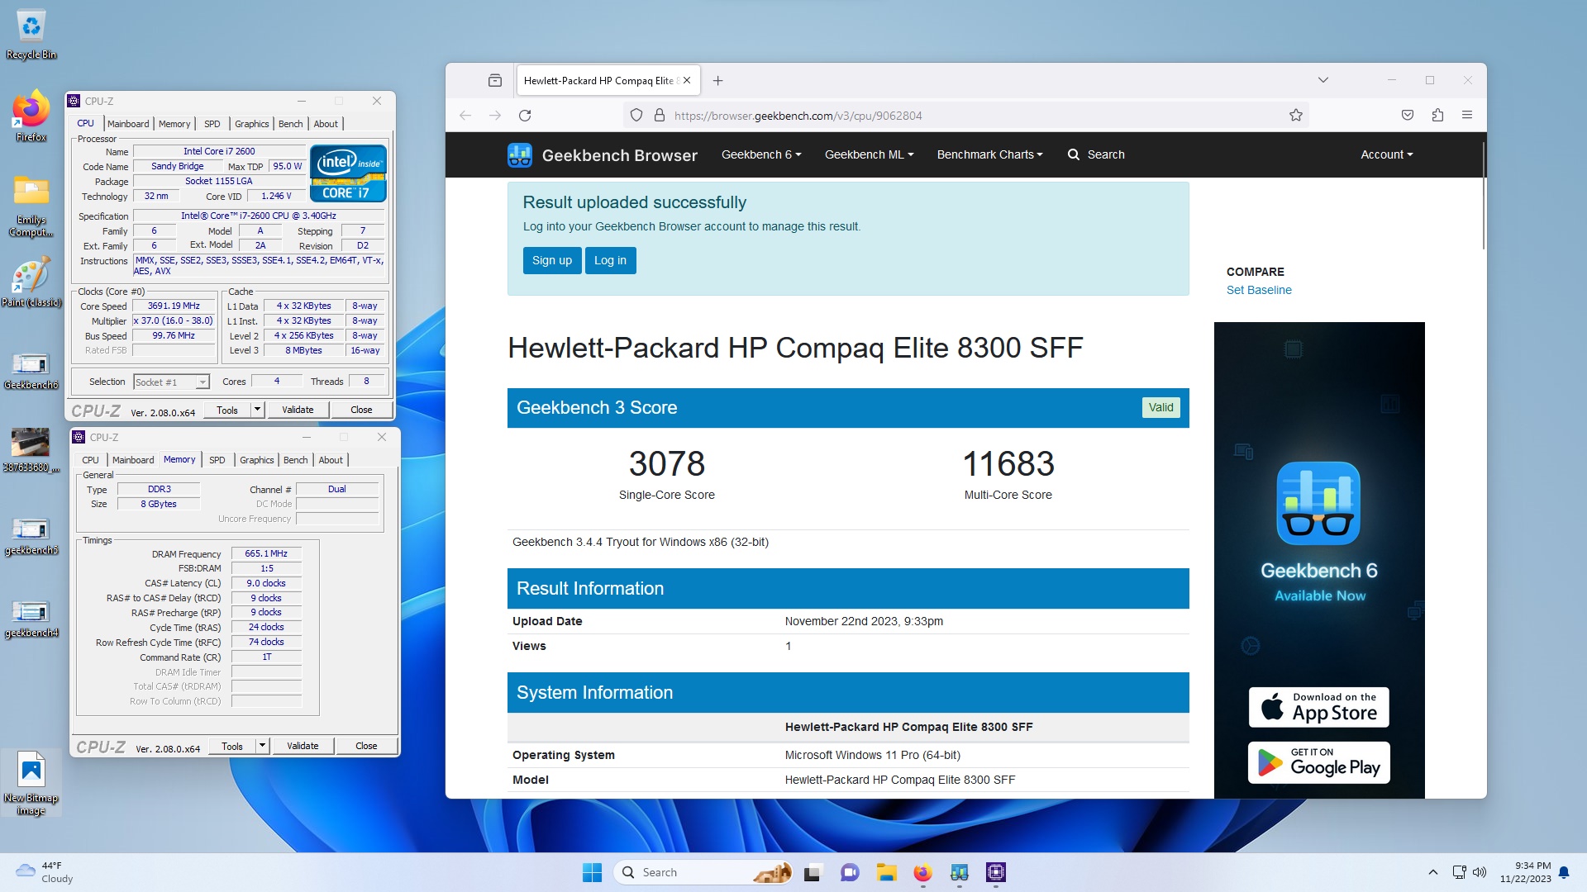Select the geekbench4 desktop icon
The height and width of the screenshot is (892, 1587).
[x=31, y=619]
